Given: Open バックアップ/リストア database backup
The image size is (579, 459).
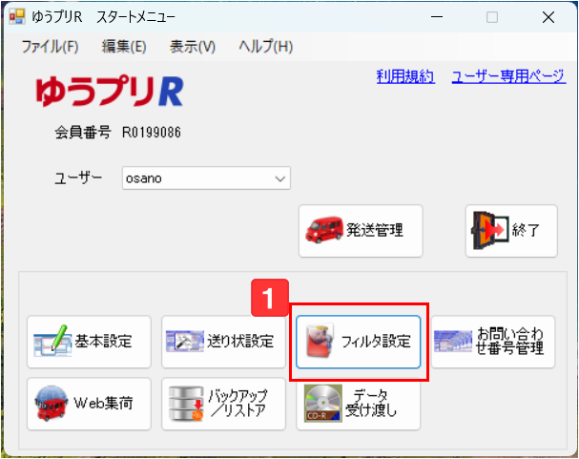Looking at the screenshot, I should [223, 404].
